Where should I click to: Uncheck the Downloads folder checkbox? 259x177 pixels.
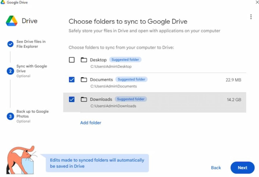tap(72, 99)
